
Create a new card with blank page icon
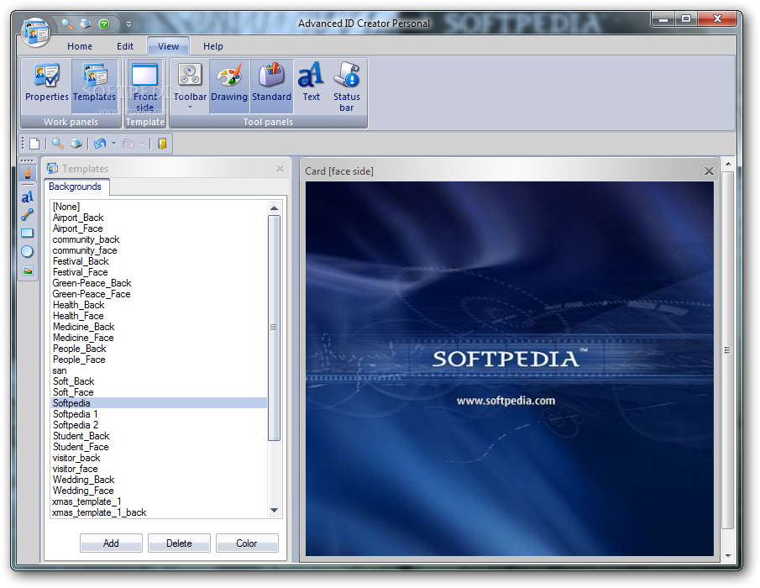[x=34, y=144]
